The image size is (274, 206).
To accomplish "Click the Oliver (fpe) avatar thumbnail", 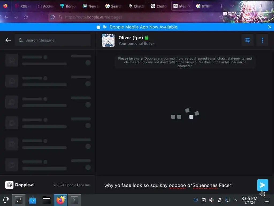I will coord(108,40).
